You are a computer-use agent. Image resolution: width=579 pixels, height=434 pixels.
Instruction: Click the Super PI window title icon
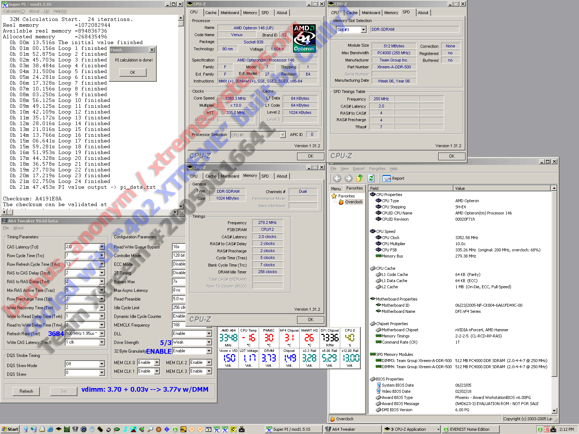click(5, 4)
